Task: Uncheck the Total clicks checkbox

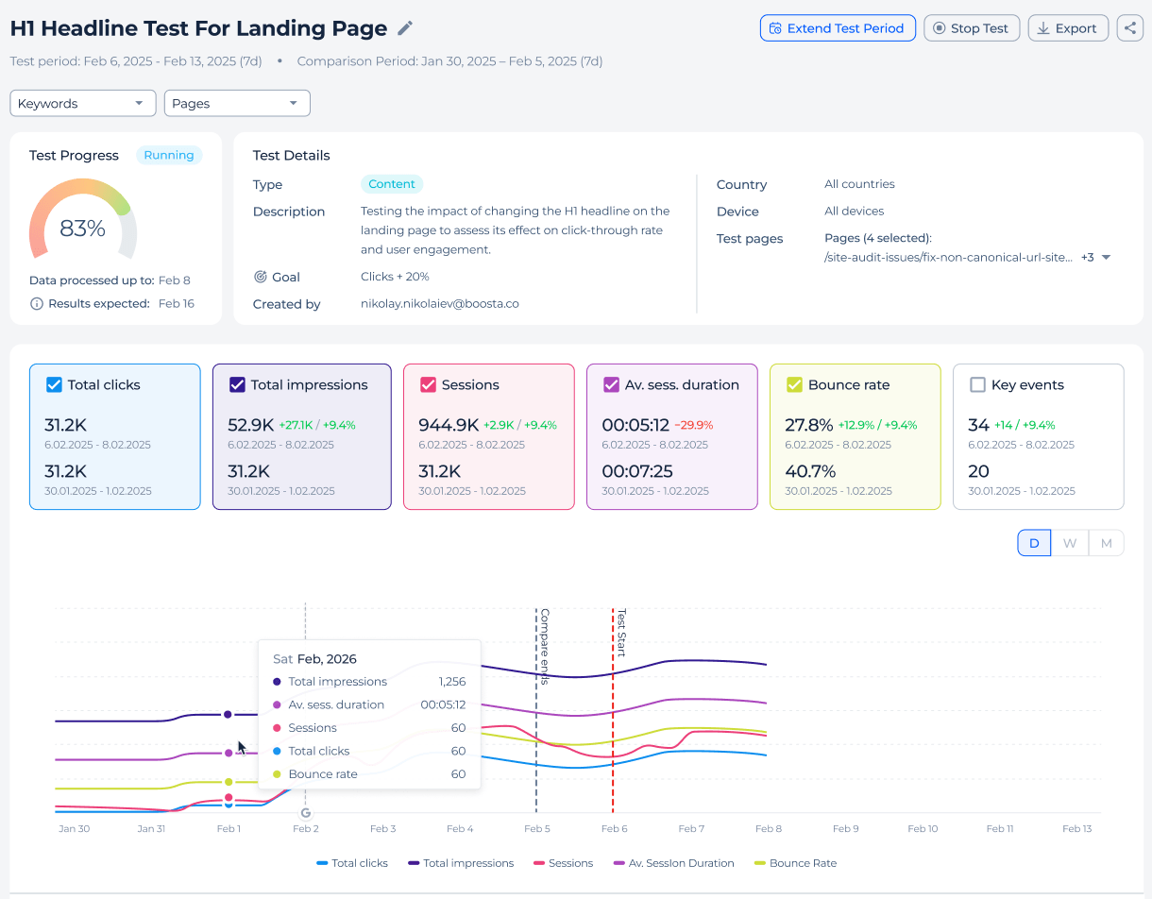Action: 55,384
